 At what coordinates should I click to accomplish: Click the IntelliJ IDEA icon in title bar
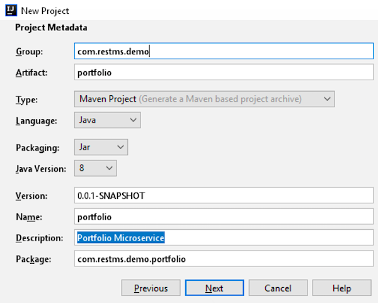click(9, 11)
